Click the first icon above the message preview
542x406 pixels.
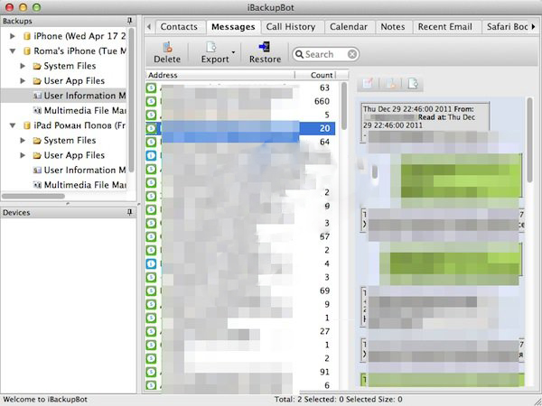368,84
